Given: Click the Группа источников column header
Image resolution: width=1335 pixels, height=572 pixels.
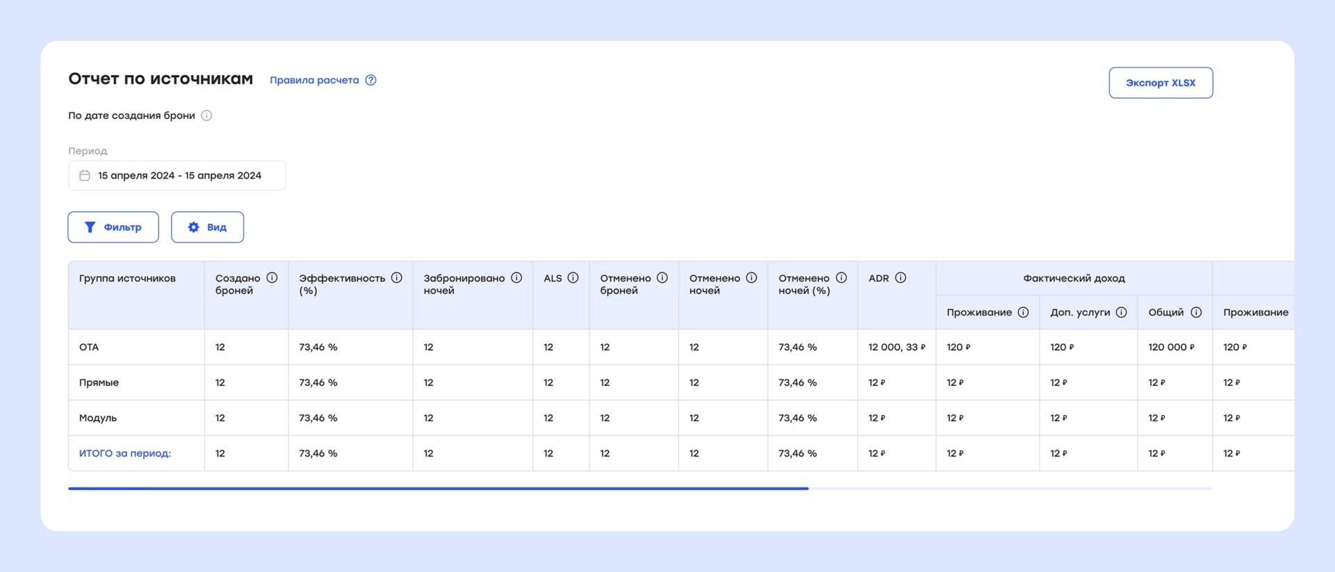Looking at the screenshot, I should coord(127,279).
